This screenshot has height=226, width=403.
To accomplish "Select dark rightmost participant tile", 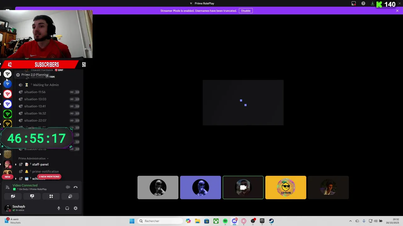I will [328, 187].
